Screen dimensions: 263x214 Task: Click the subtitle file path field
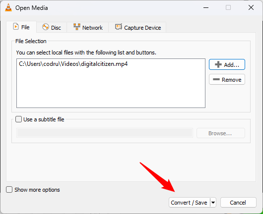pos(105,133)
